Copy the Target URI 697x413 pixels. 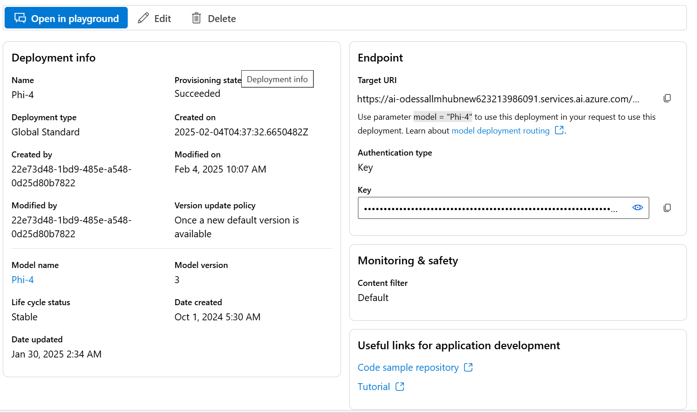(667, 98)
